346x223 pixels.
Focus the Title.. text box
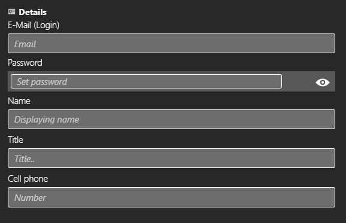click(x=171, y=158)
